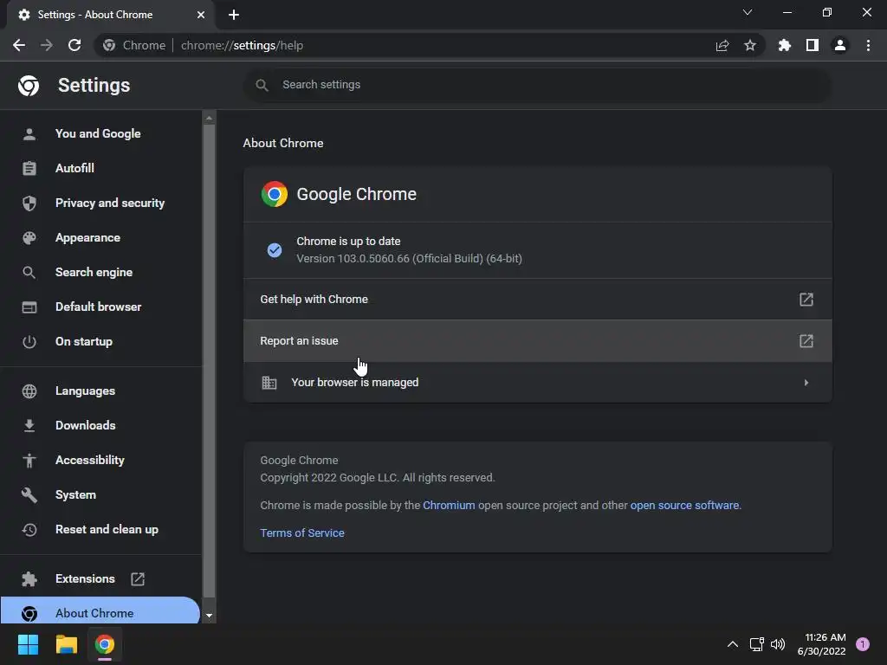
Task: Select the Settings - About Chrome tab
Action: pyautogui.click(x=110, y=15)
